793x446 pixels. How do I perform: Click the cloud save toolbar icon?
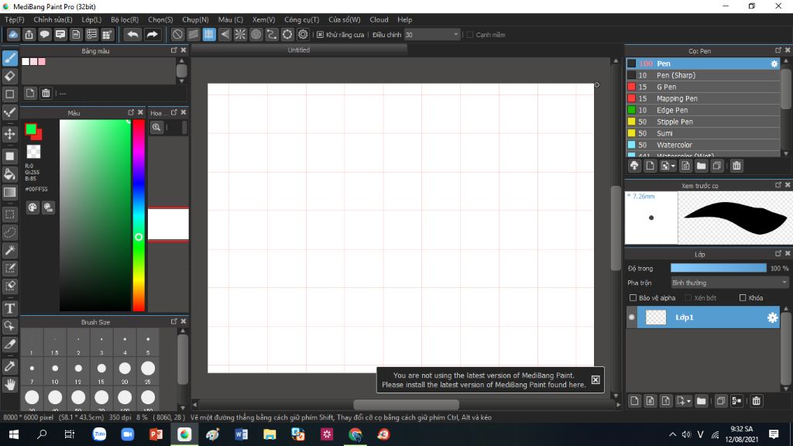tap(13, 34)
